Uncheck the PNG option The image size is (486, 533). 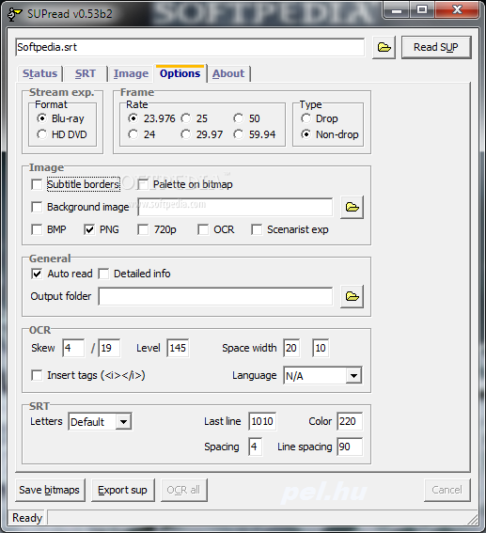[x=89, y=229]
